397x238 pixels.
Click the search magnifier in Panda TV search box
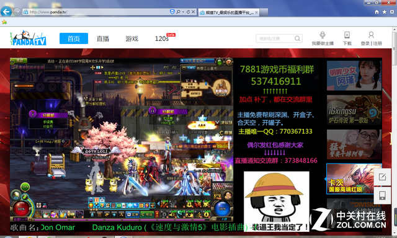click(297, 38)
